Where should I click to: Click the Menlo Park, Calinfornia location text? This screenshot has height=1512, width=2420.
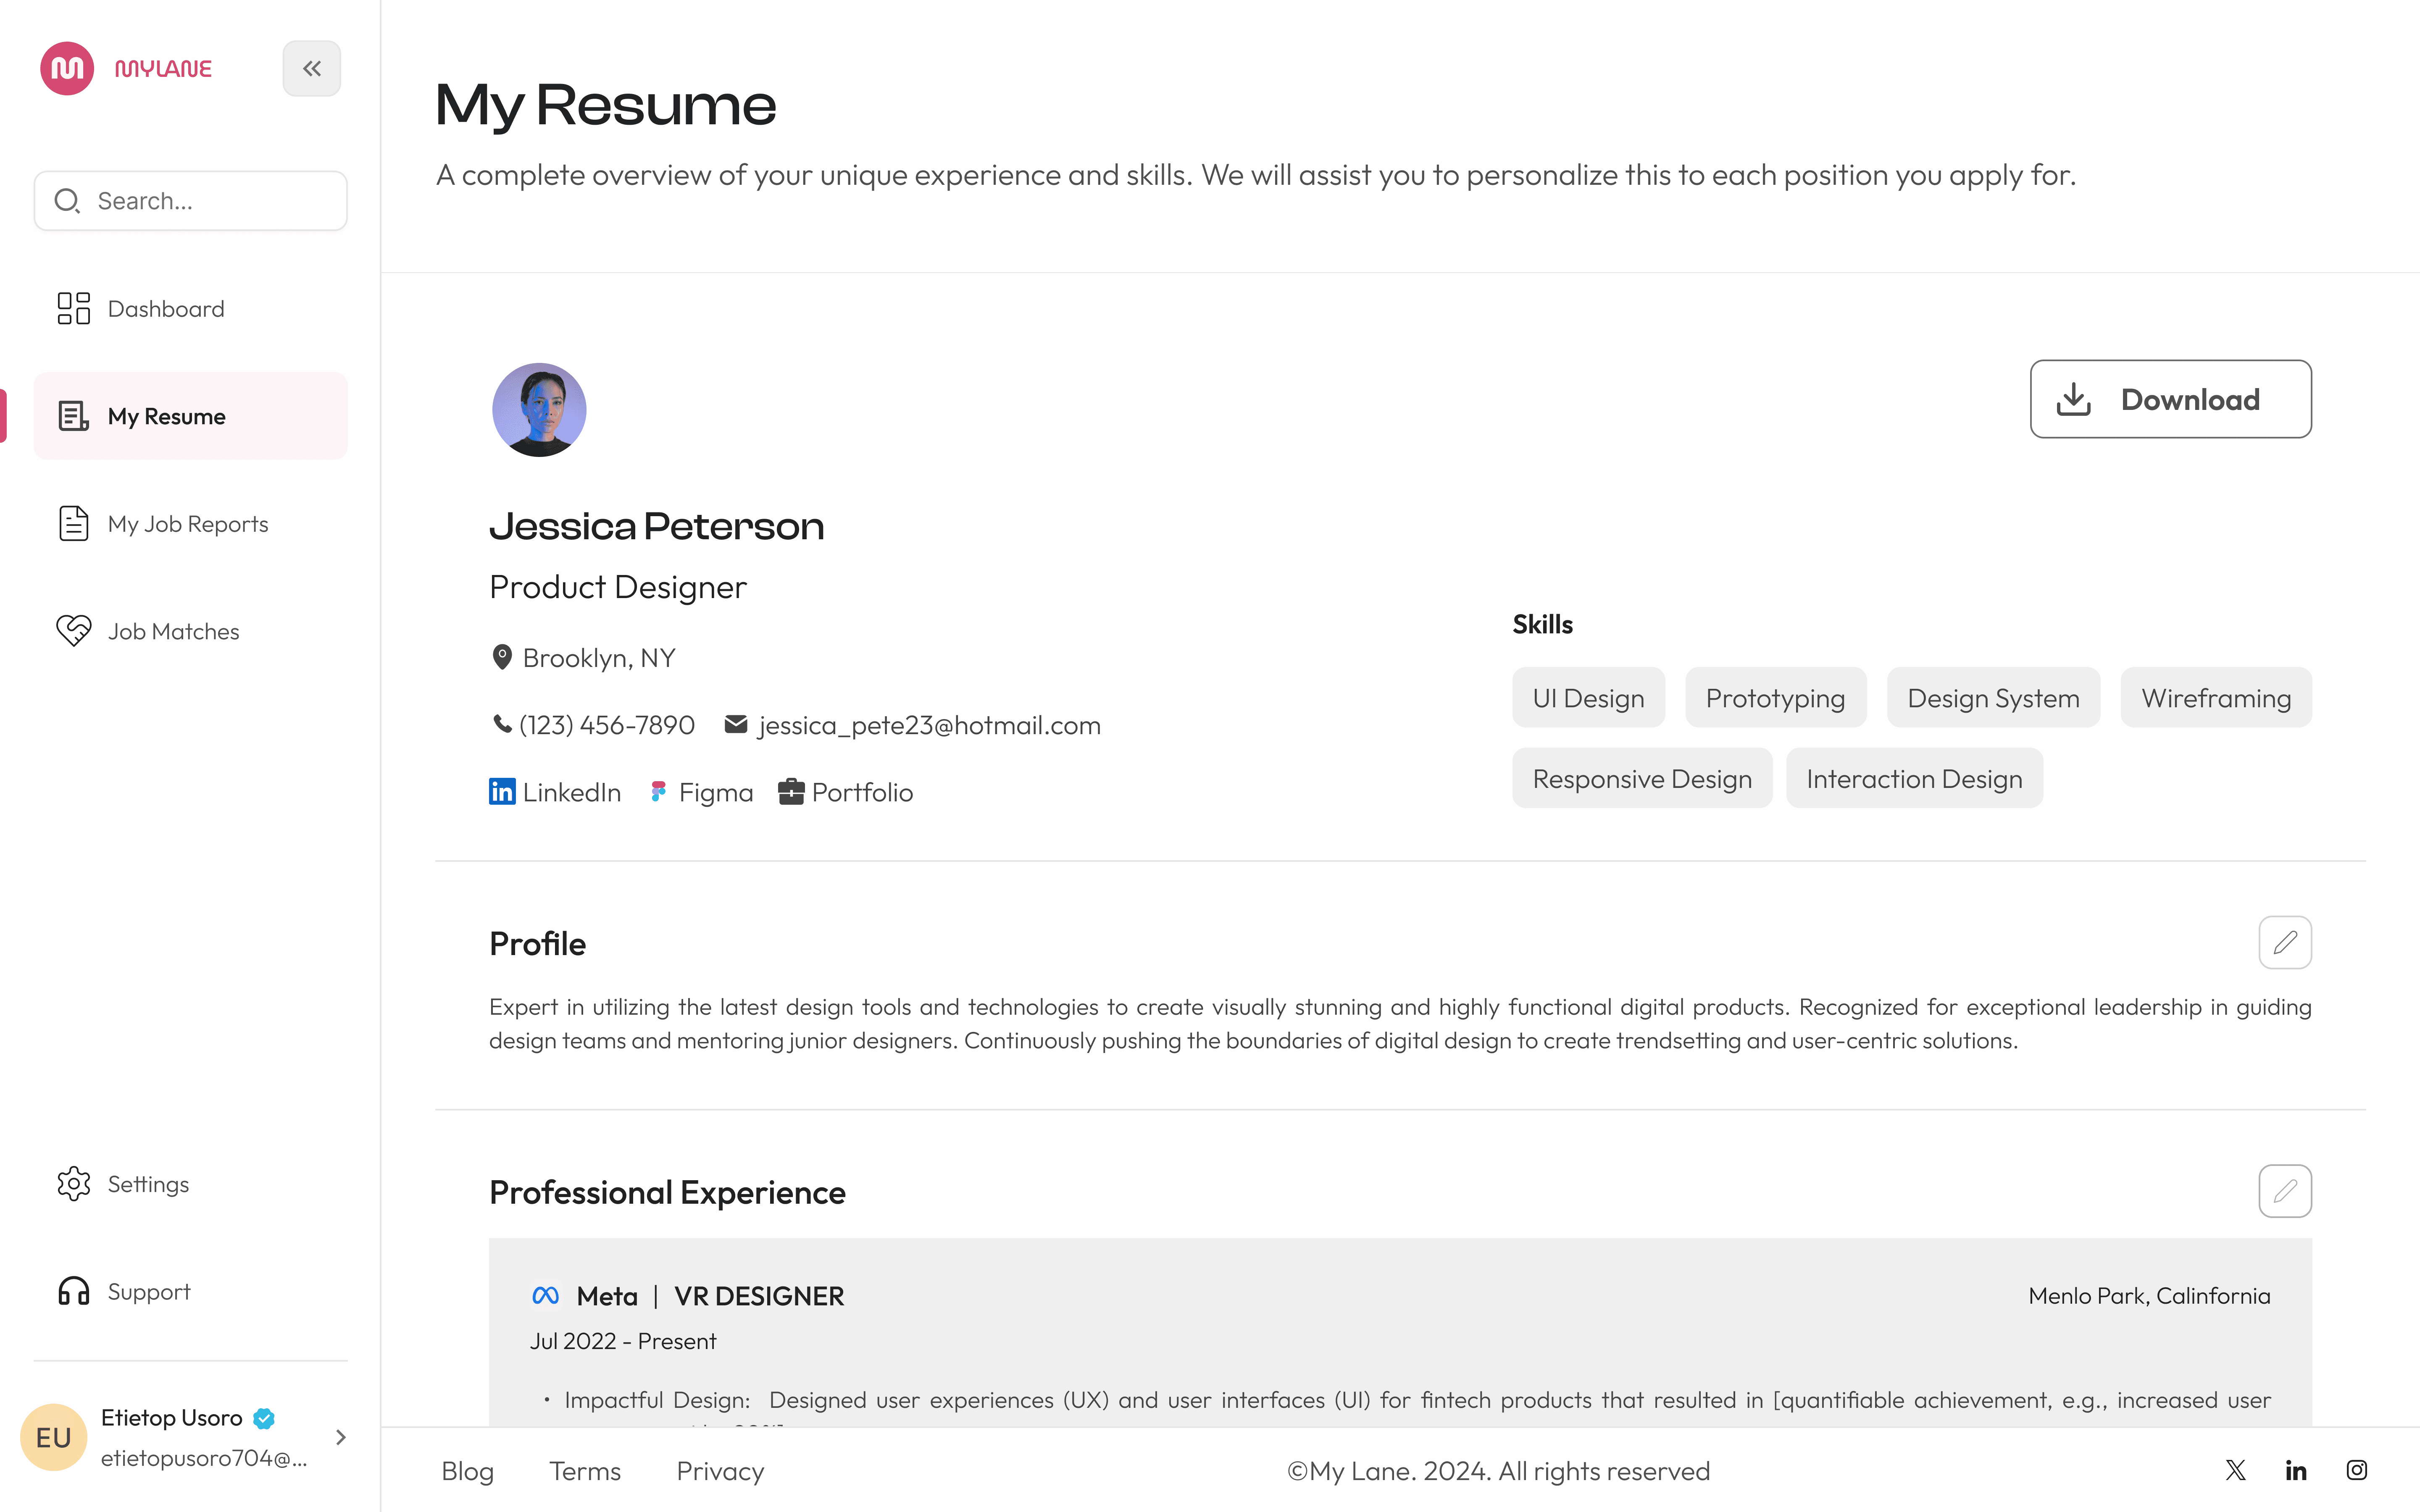pos(2150,1296)
